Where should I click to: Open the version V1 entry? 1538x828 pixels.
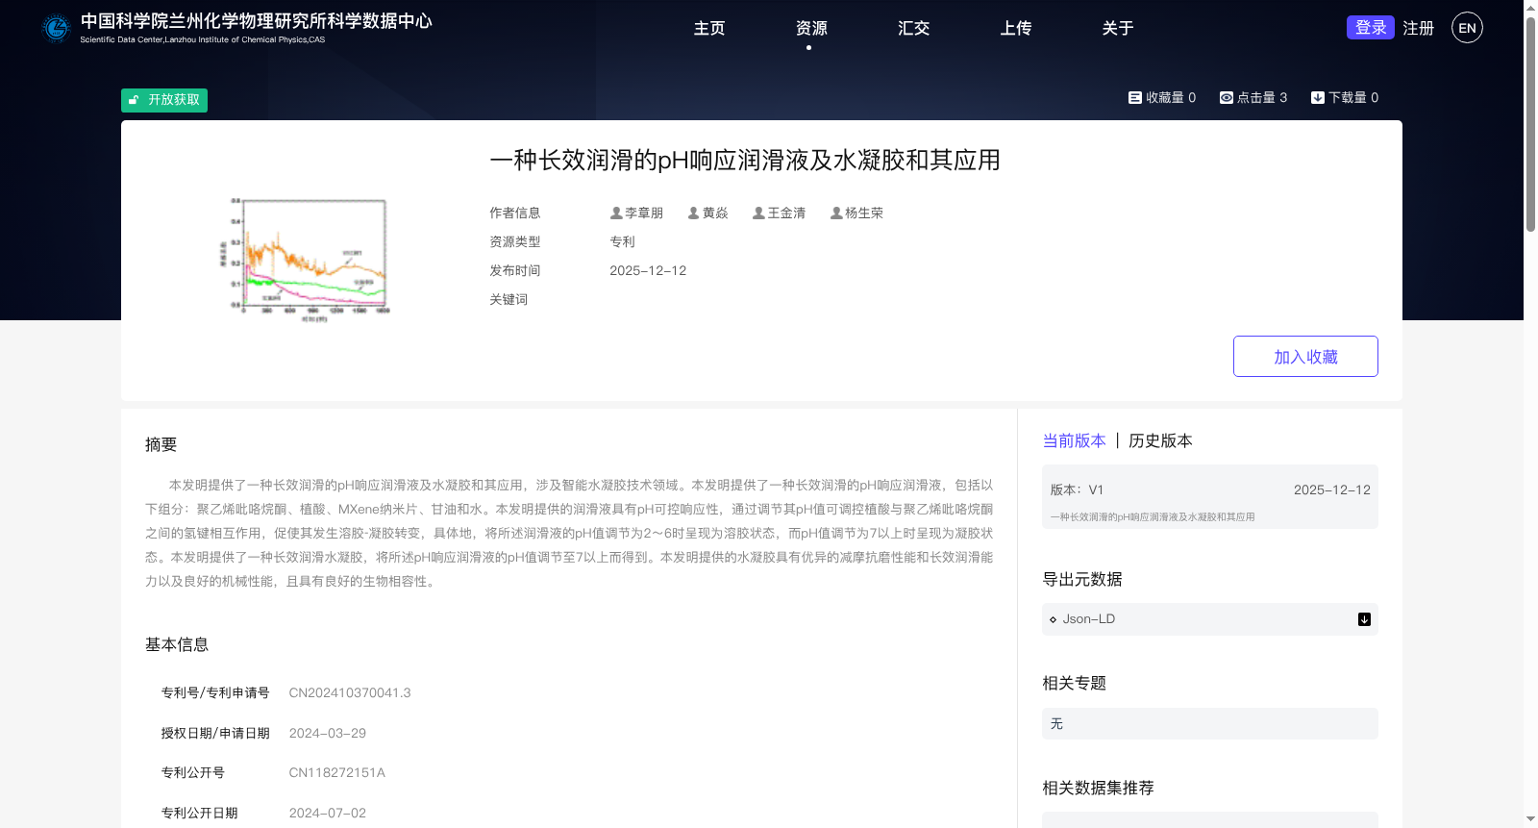[1210, 497]
